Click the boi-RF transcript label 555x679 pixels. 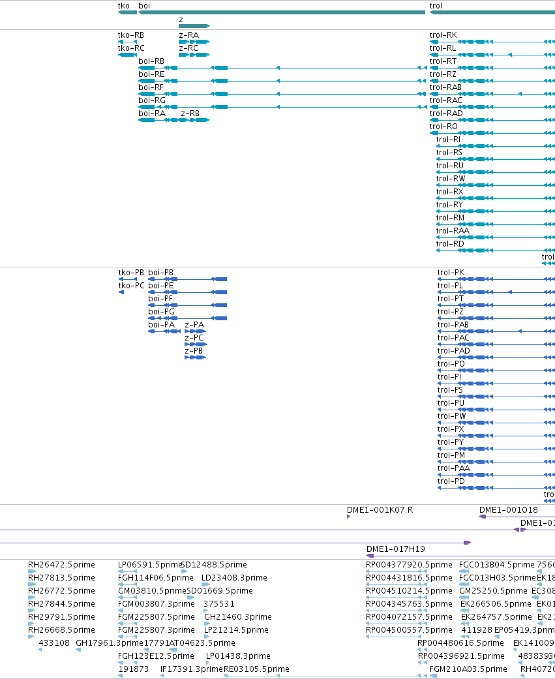(x=151, y=87)
